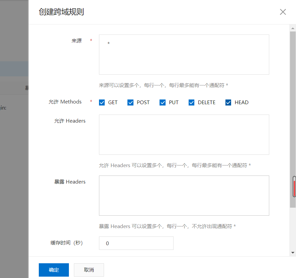Click the 允许 Methods label
Screen dimensions: 296x278
coord(65,102)
